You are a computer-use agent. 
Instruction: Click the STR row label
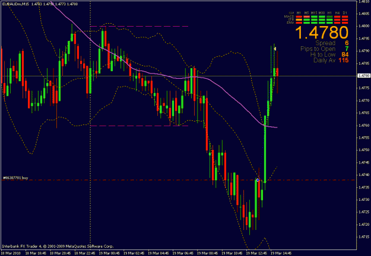pyautogui.click(x=291, y=20)
